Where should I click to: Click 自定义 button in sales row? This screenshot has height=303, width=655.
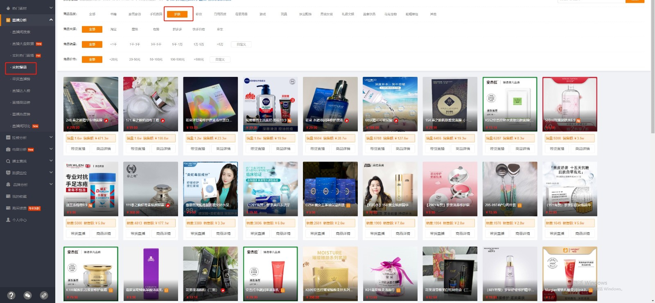[x=241, y=44]
